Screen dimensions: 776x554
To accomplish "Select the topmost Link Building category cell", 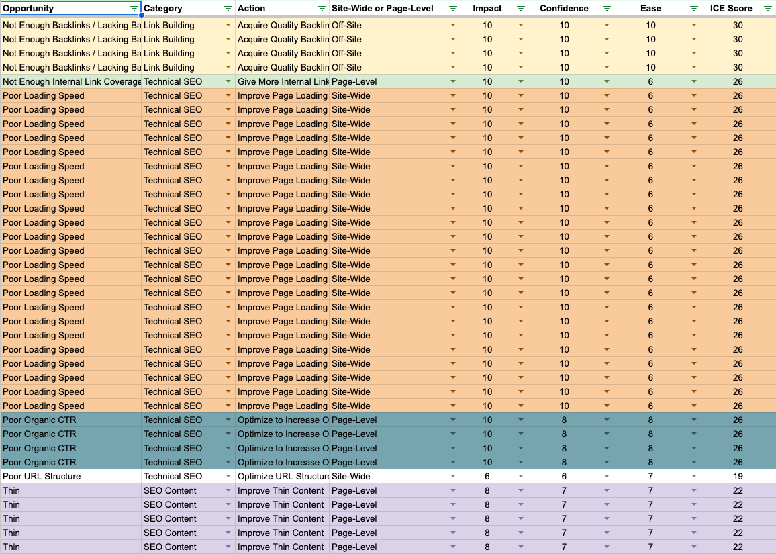I will coord(178,26).
